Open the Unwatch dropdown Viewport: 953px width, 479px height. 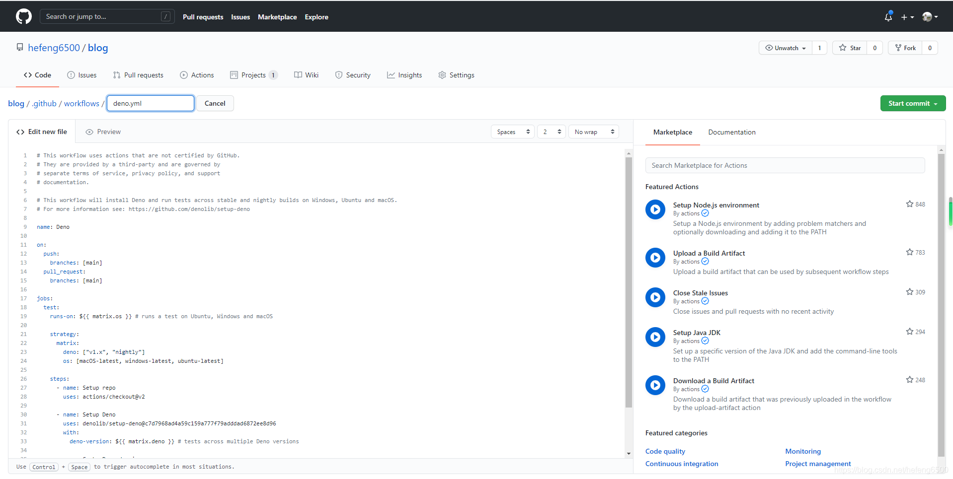click(786, 48)
